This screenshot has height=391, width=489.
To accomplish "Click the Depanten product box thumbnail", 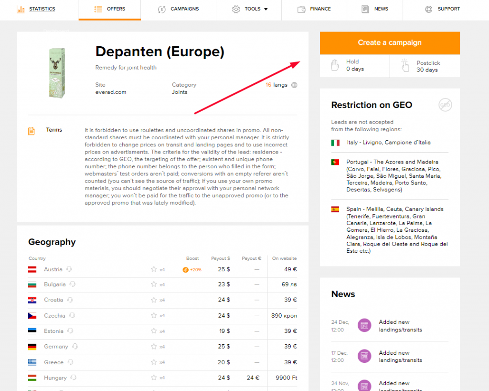I will [56, 72].
